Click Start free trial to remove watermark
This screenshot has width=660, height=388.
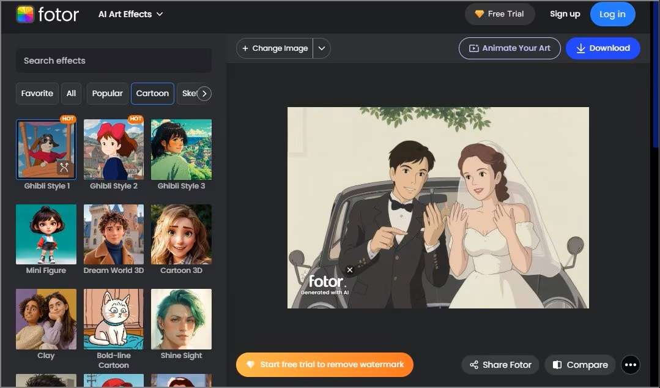(325, 364)
